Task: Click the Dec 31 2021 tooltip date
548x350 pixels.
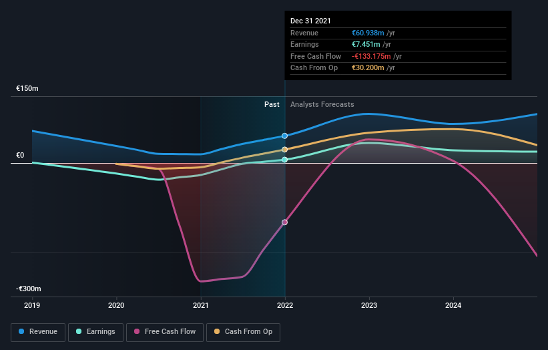Action: tap(310, 21)
